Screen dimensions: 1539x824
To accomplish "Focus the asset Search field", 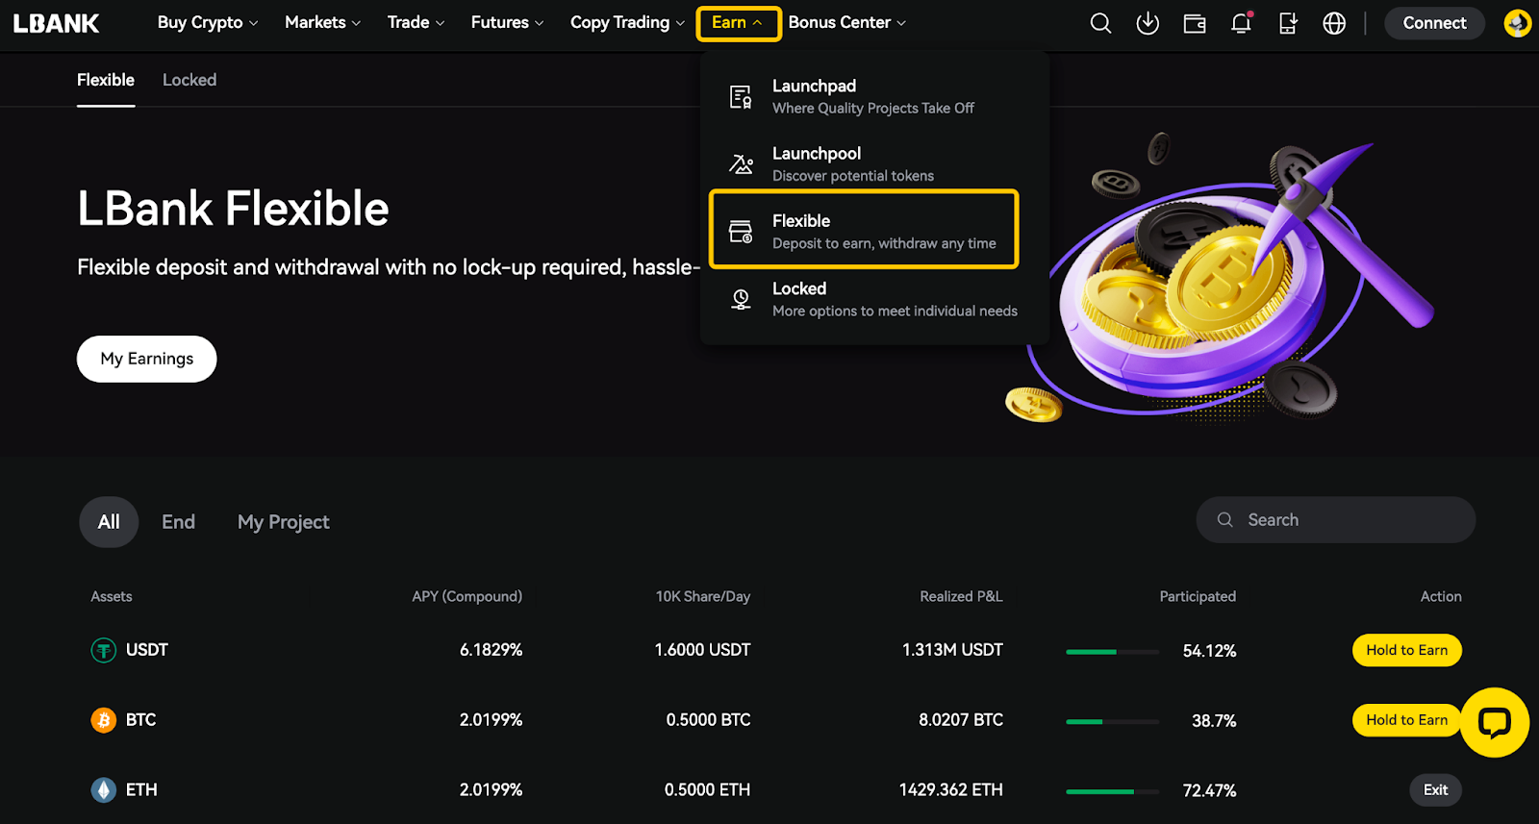I will [x=1336, y=520].
